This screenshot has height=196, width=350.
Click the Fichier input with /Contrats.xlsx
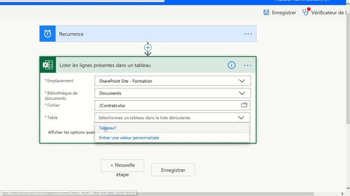(172, 105)
